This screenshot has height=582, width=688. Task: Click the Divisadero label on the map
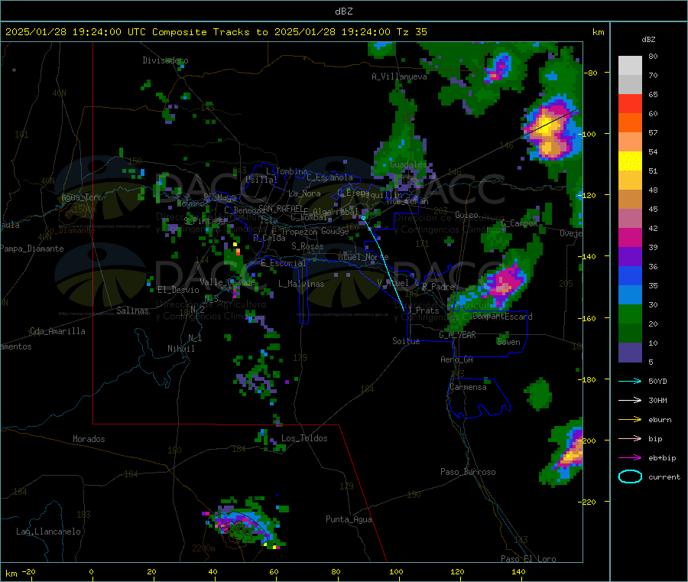(165, 60)
